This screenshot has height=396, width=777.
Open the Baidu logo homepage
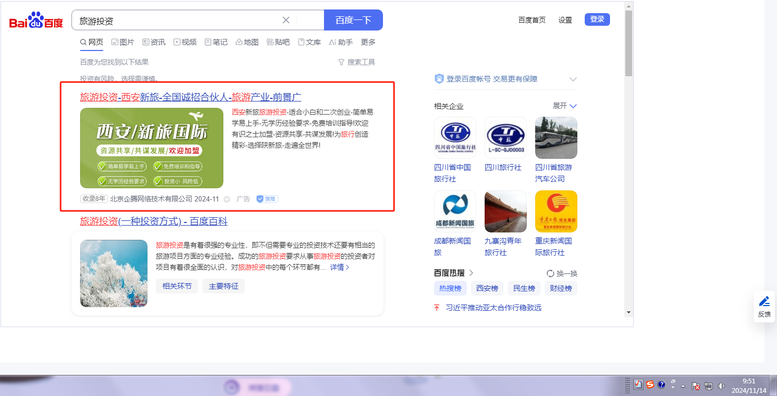coord(36,21)
